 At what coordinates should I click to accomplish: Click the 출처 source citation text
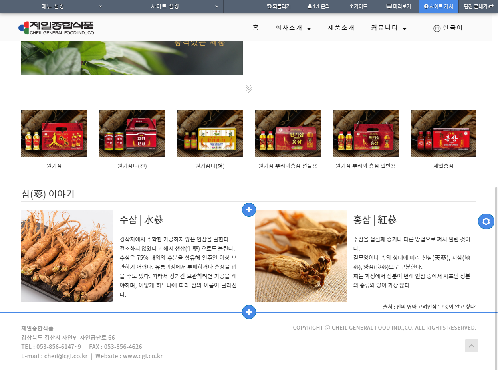point(429,307)
